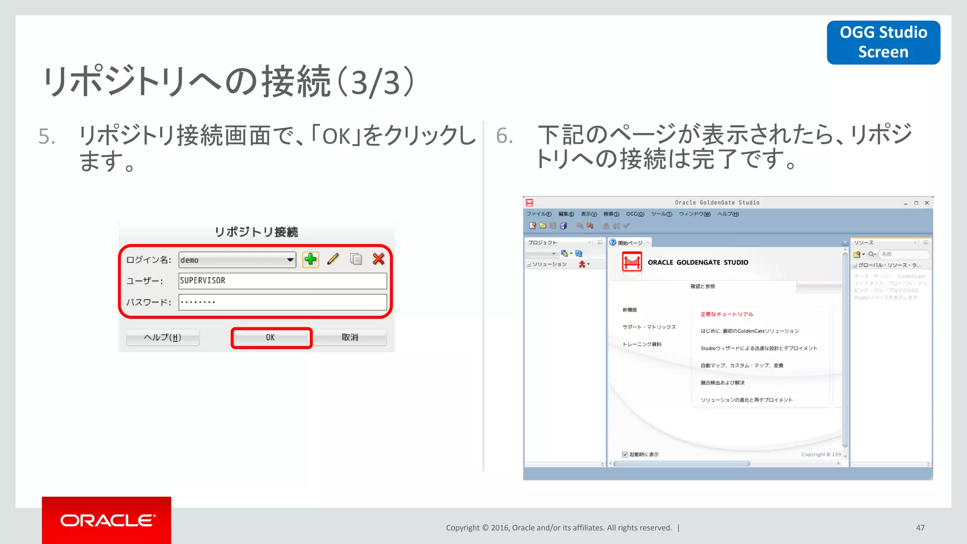Viewport: 967px width, 544px height.
Task: Minimize the プロジェクト panel
Action: (600, 242)
